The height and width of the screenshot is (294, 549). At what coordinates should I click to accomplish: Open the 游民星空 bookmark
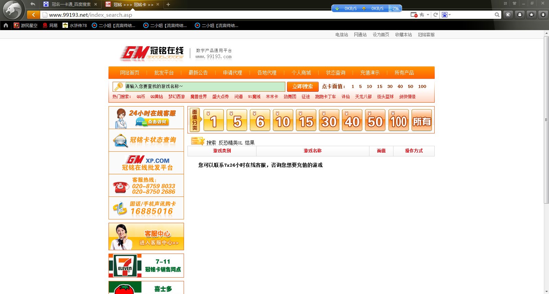click(26, 25)
